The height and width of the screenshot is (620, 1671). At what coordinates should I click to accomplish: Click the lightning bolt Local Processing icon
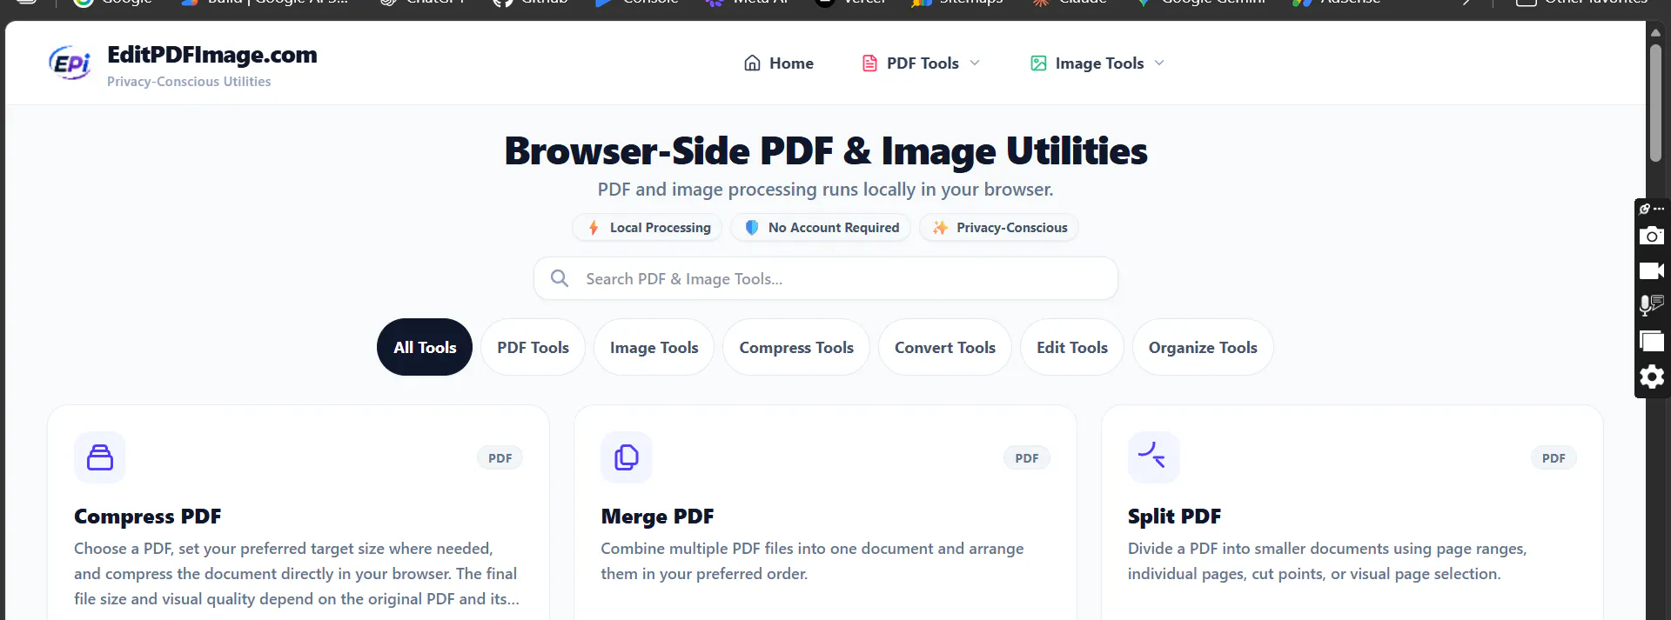pyautogui.click(x=594, y=228)
